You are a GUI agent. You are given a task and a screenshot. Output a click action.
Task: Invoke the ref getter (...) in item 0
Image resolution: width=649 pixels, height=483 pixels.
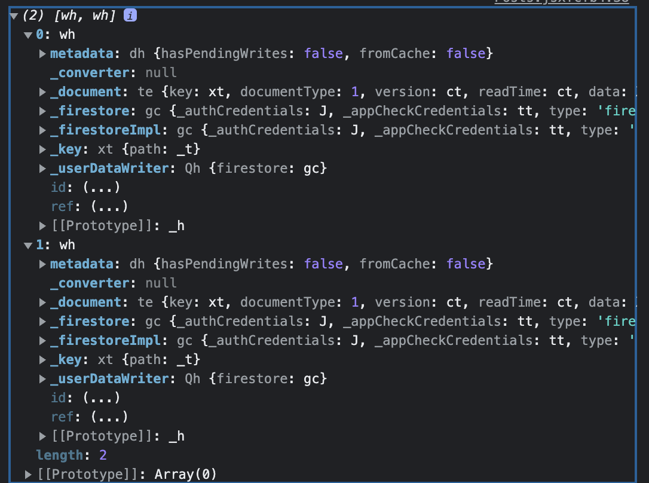tap(109, 206)
